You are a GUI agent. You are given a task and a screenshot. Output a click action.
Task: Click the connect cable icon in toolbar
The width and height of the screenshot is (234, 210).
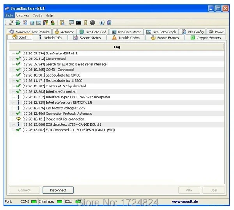tap(11, 23)
